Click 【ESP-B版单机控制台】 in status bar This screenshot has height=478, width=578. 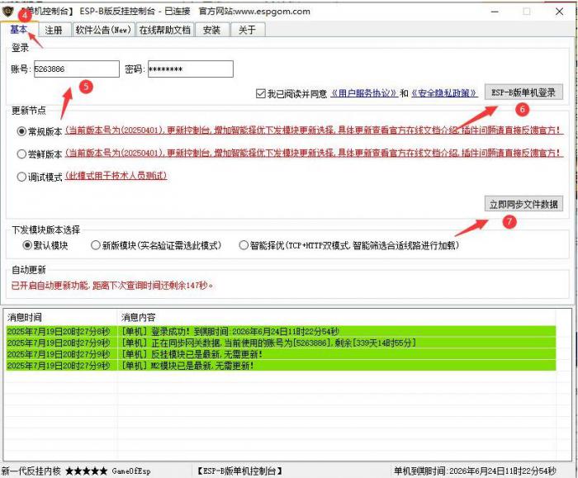[x=239, y=471]
